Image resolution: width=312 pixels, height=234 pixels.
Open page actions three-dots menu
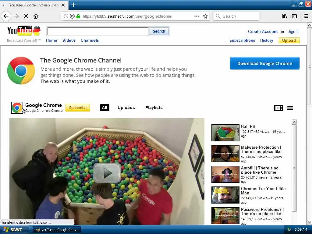tap(197, 16)
